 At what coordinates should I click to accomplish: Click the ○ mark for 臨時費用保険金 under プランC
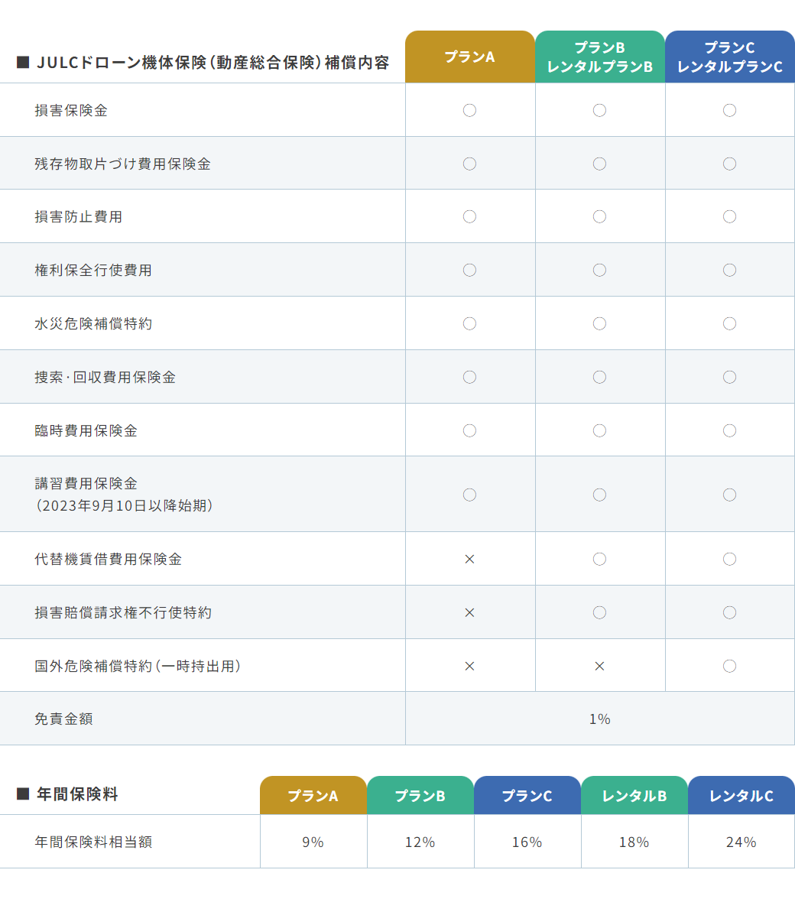pos(729,430)
